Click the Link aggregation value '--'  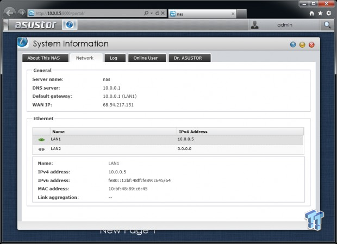click(110, 198)
